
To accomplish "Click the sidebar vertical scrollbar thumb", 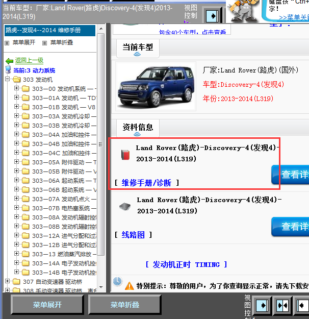I will point(100,144).
